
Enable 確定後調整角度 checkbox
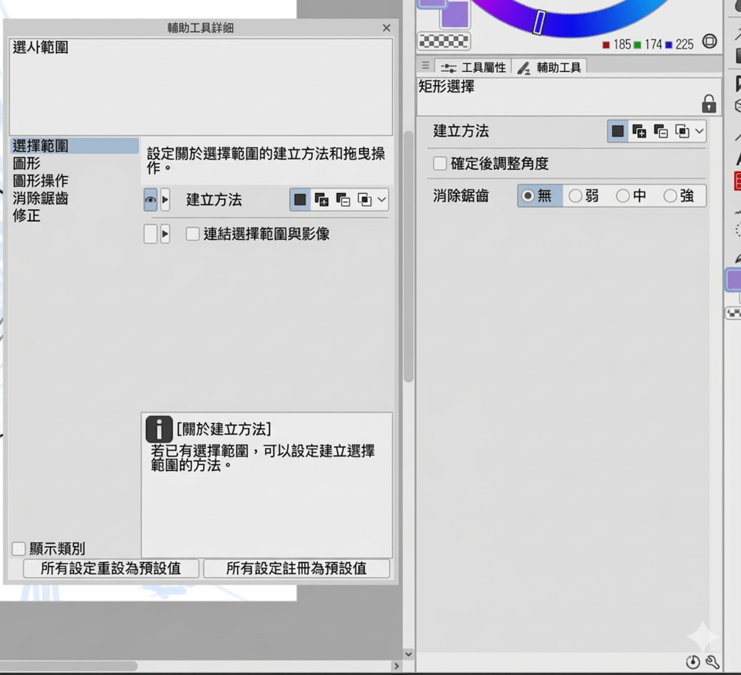coord(439,164)
